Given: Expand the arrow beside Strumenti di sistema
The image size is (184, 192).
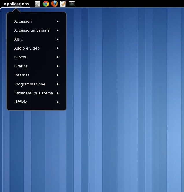Looking at the screenshot, I should [x=58, y=93].
